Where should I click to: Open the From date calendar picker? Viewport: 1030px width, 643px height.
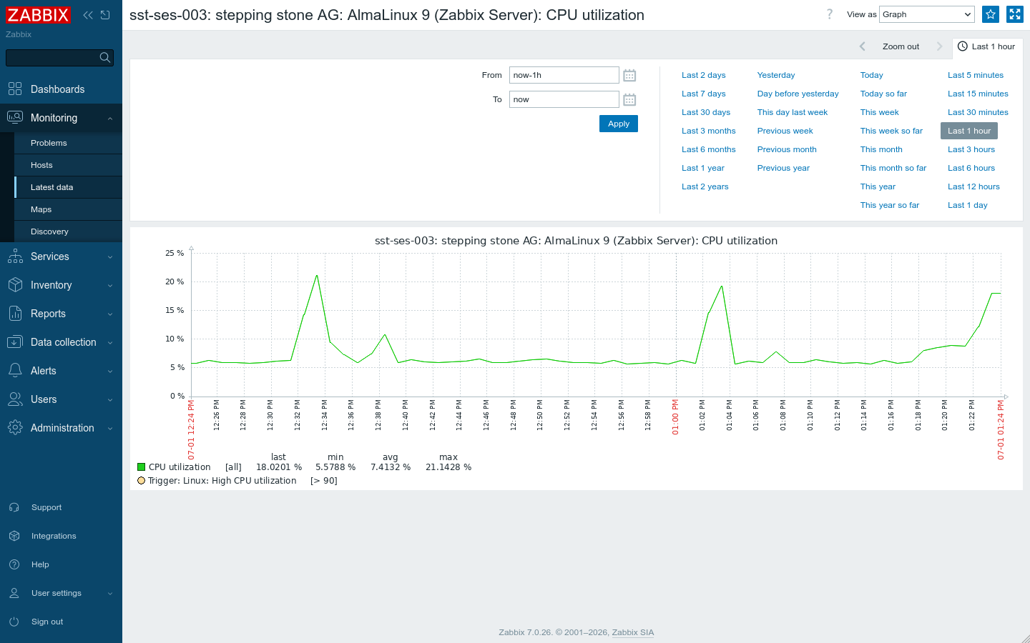629,75
